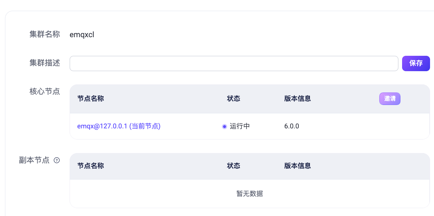Viewport: 434px width, 216px height.
Task: Click 版本信息 header in replica nodes table
Action: click(297, 166)
